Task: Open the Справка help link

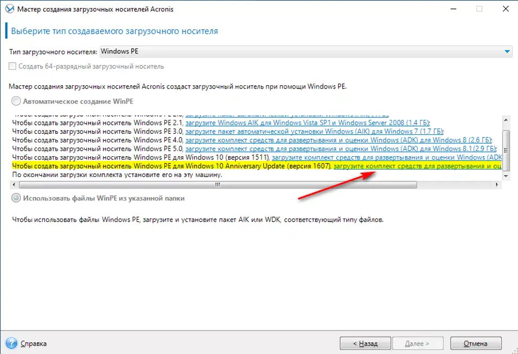Action: [x=34, y=343]
